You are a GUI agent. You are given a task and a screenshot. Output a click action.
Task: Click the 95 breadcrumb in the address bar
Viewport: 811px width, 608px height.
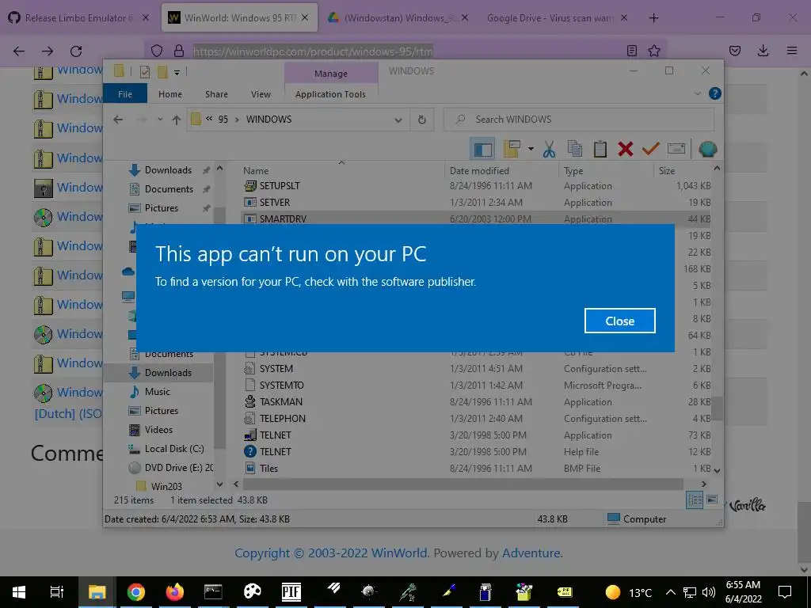point(223,120)
